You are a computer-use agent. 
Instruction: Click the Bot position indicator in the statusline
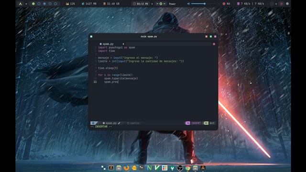point(209,123)
